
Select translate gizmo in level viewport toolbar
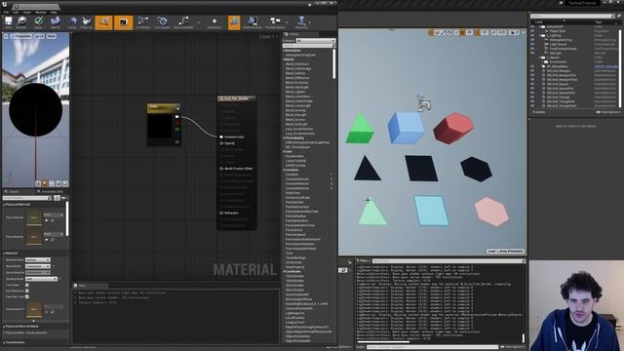[431, 32]
